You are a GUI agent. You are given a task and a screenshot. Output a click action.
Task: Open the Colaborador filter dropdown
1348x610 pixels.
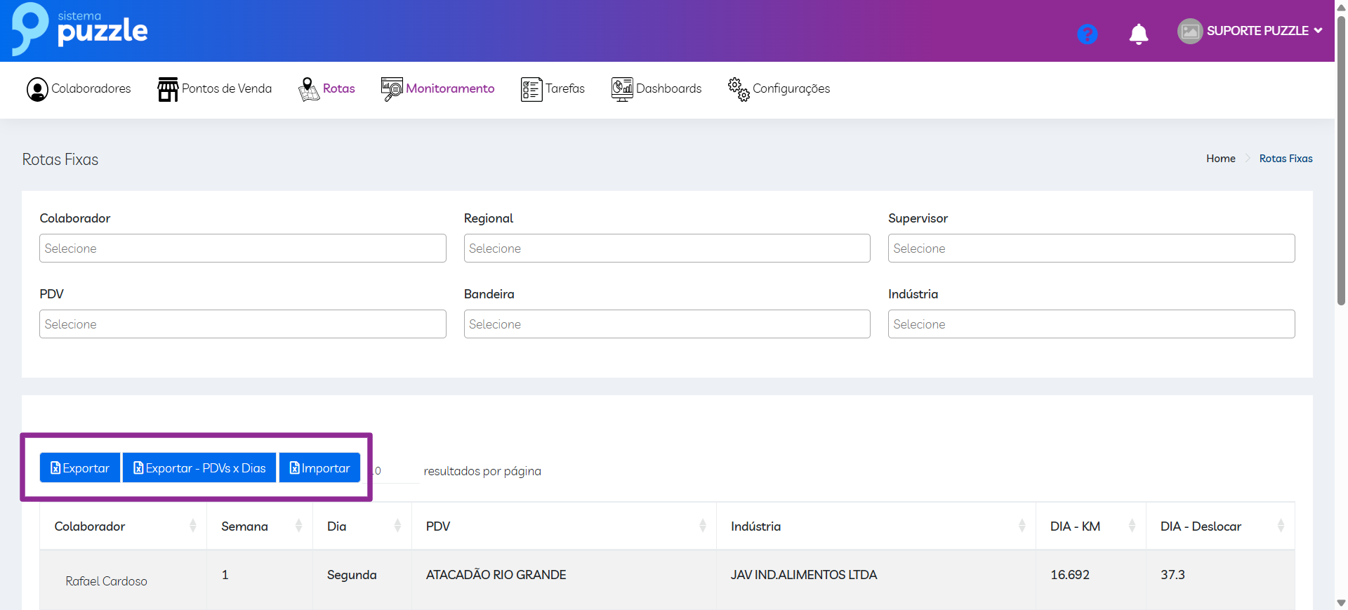(242, 248)
